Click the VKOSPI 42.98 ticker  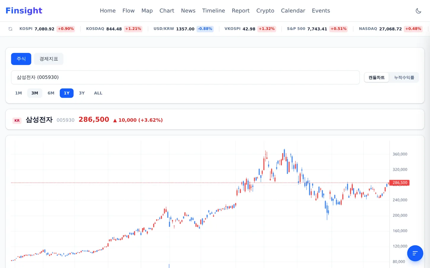[250, 29]
